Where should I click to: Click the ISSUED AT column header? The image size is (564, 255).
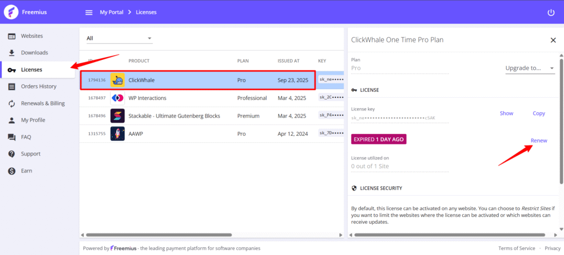pos(289,61)
